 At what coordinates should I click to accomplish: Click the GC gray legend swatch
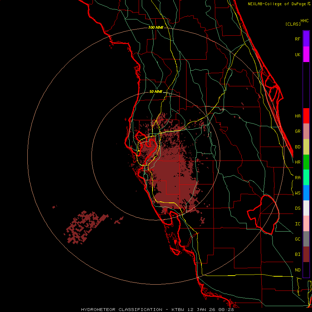point(306,239)
